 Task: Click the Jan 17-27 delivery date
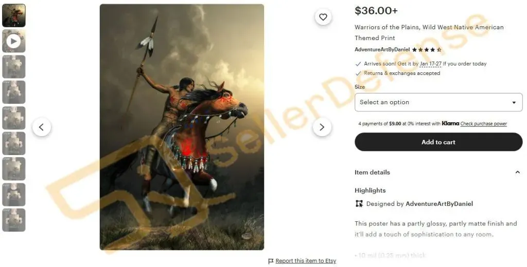[x=431, y=64]
